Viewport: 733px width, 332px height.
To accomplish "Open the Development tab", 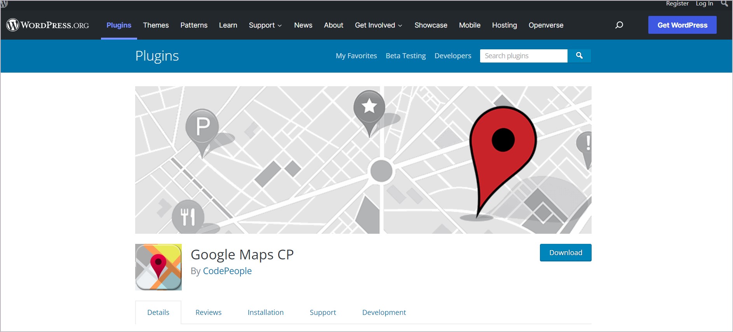I will point(384,313).
